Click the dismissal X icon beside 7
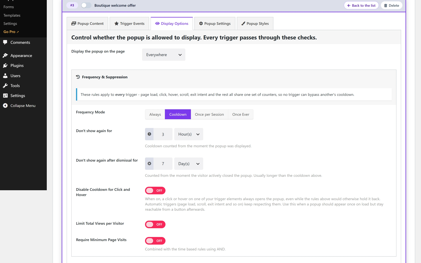This screenshot has height=263, width=421. click(149, 164)
